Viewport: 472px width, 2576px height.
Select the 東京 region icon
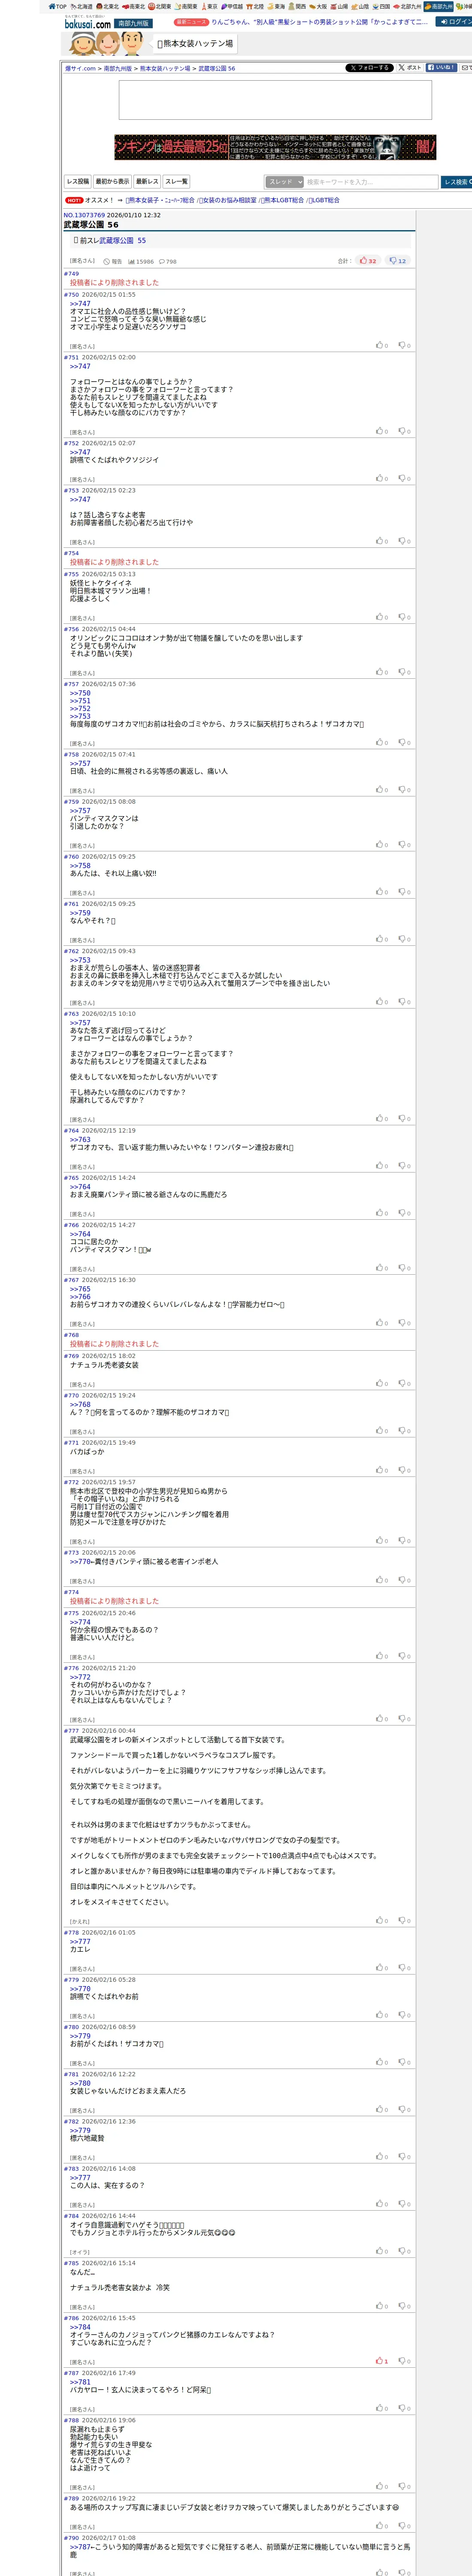tap(209, 6)
